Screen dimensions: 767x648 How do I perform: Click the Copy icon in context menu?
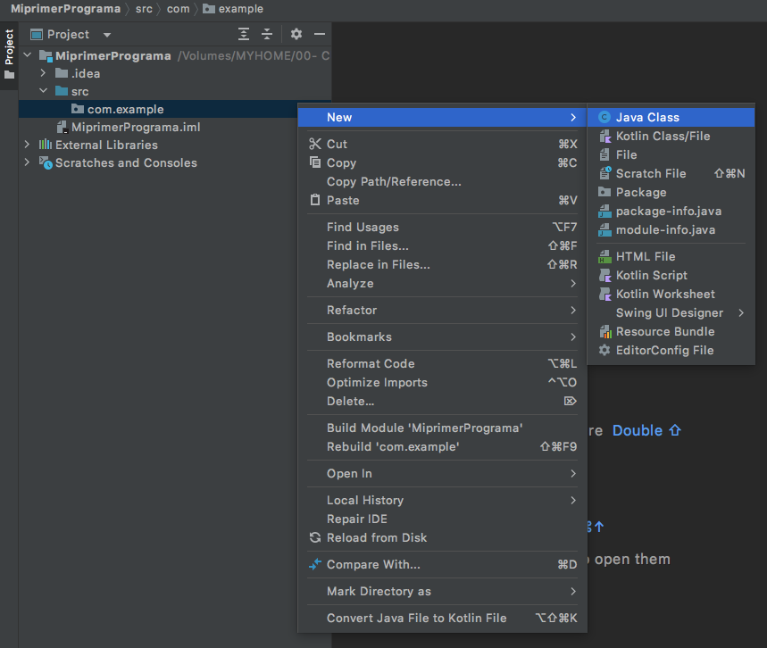point(315,162)
